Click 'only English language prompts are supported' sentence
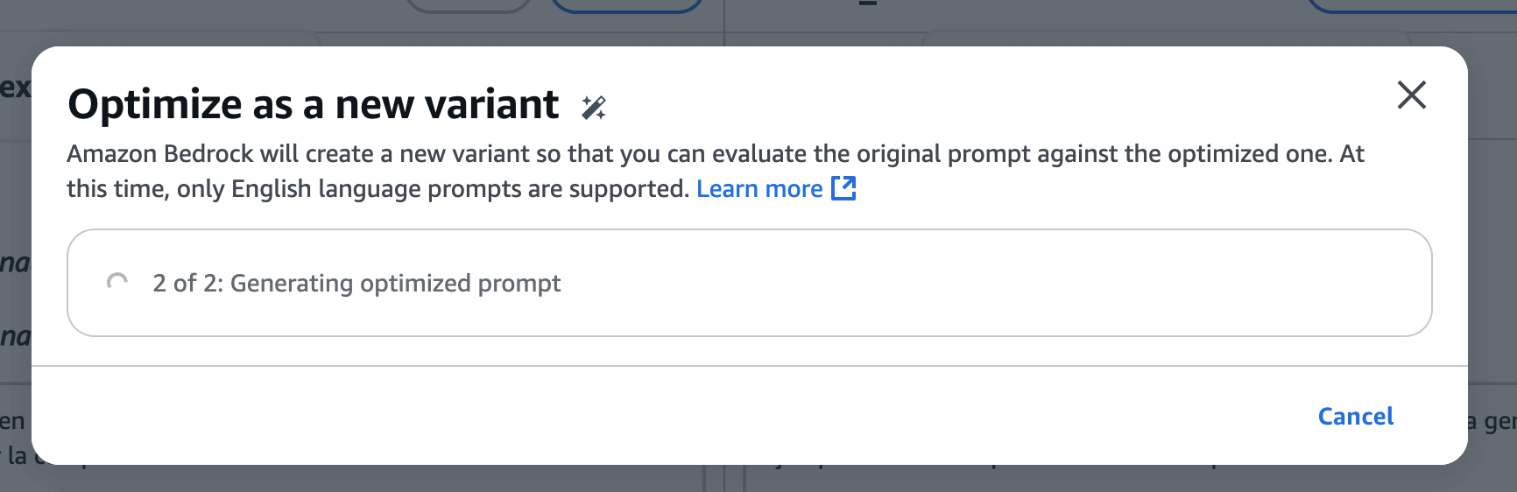The width and height of the screenshot is (1517, 492). tap(434, 189)
